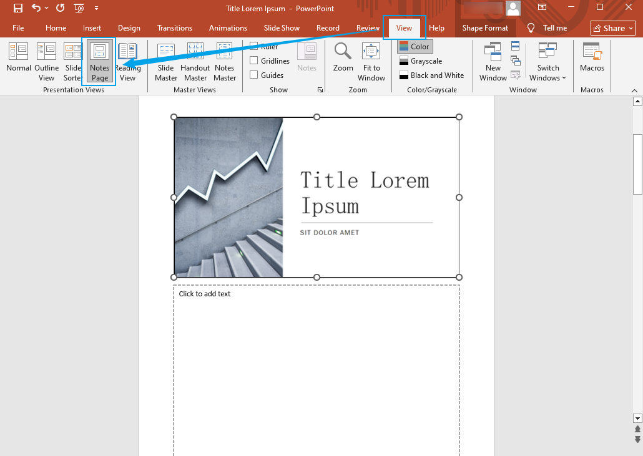Image resolution: width=643 pixels, height=456 pixels.
Task: Enable the Ruler checkbox
Action: click(x=255, y=46)
